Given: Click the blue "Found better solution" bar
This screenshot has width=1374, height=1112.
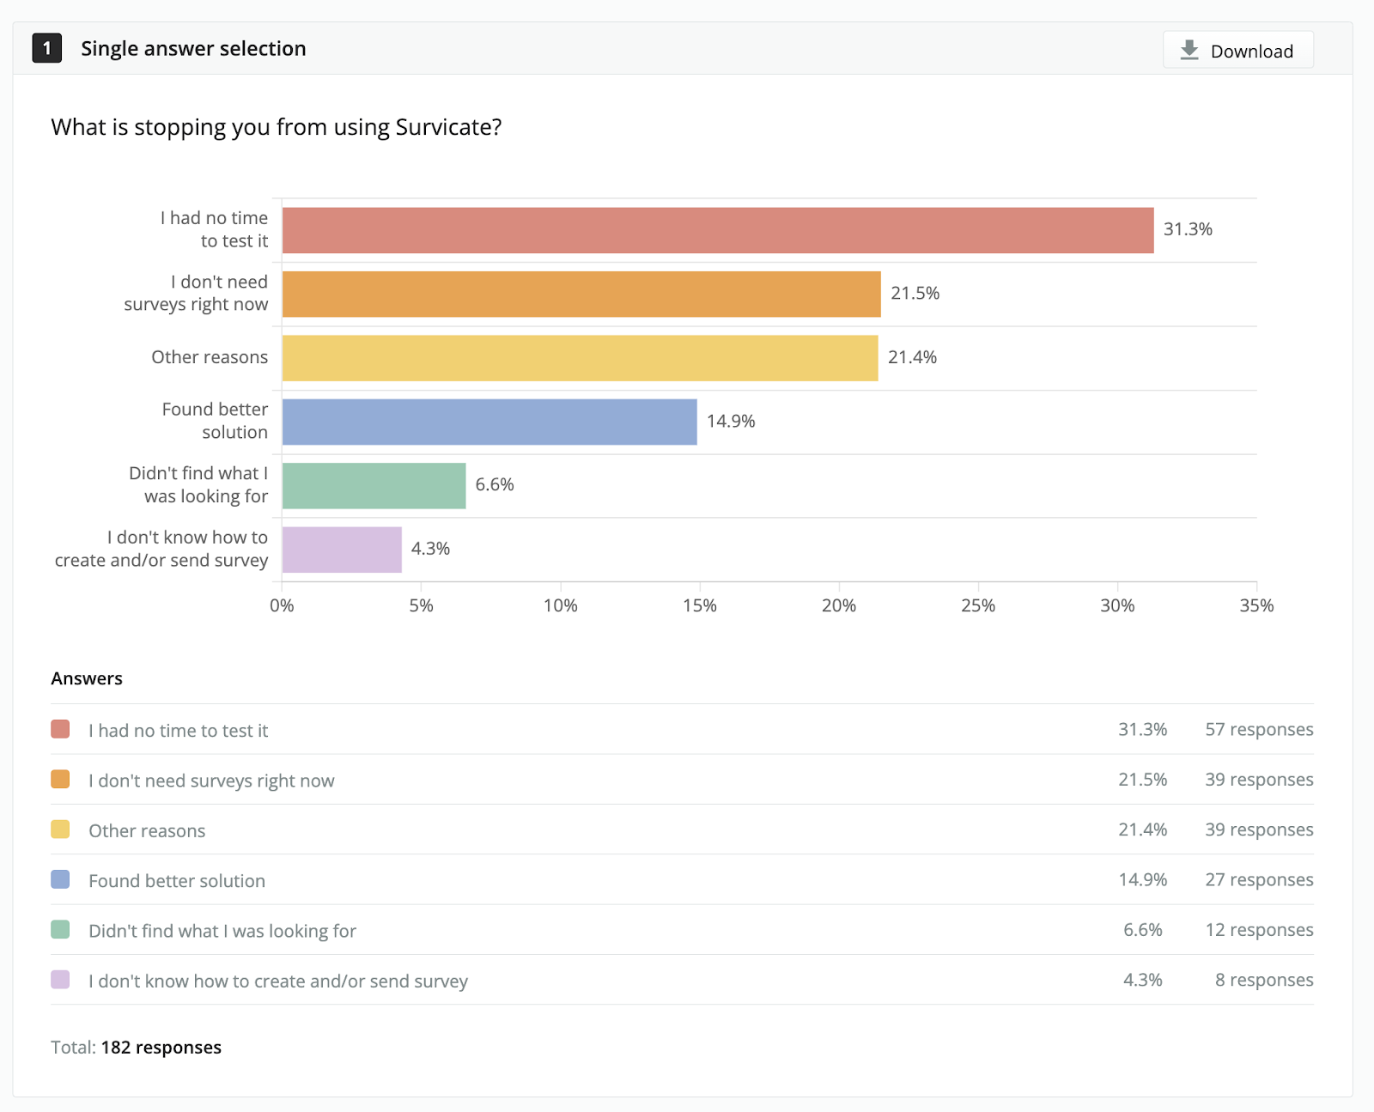Looking at the screenshot, I should click(489, 422).
